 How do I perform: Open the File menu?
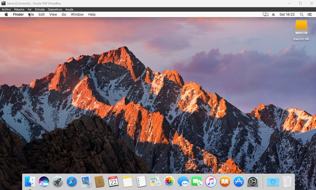pyautogui.click(x=31, y=14)
